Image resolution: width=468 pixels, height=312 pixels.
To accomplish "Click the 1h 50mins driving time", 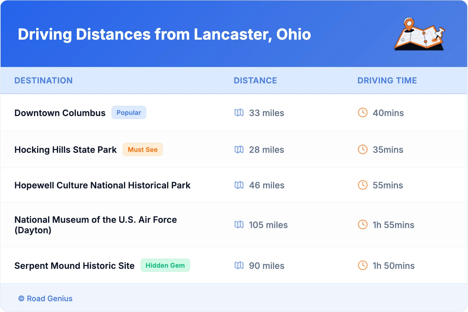I will coord(394,266).
